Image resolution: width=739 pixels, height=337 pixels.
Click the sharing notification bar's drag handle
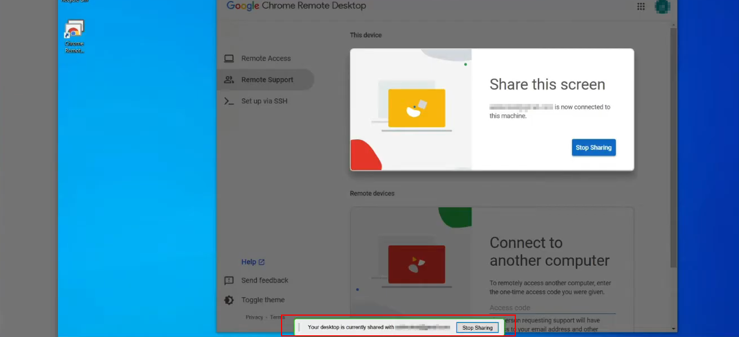pyautogui.click(x=300, y=327)
